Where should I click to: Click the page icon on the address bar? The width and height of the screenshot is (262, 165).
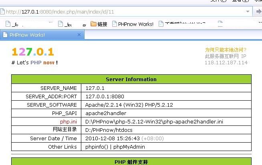click(x=3, y=12)
